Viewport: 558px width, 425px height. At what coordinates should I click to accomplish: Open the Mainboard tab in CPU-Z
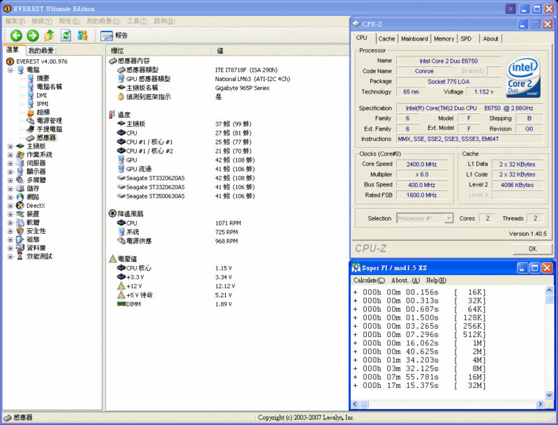(414, 39)
